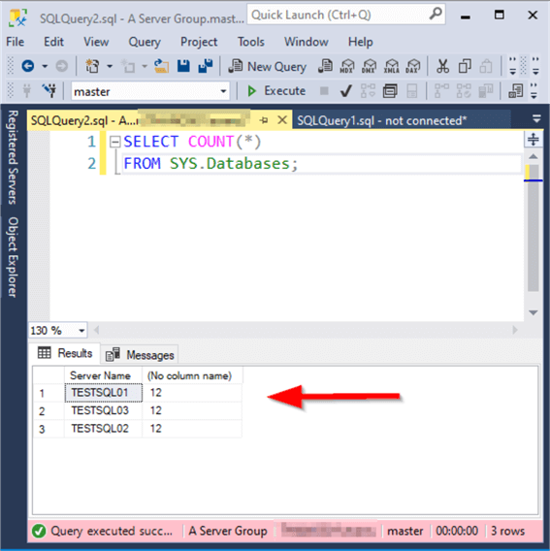This screenshot has width=550, height=551.
Task: Click the editor scroll up arrow
Action: click(534, 156)
